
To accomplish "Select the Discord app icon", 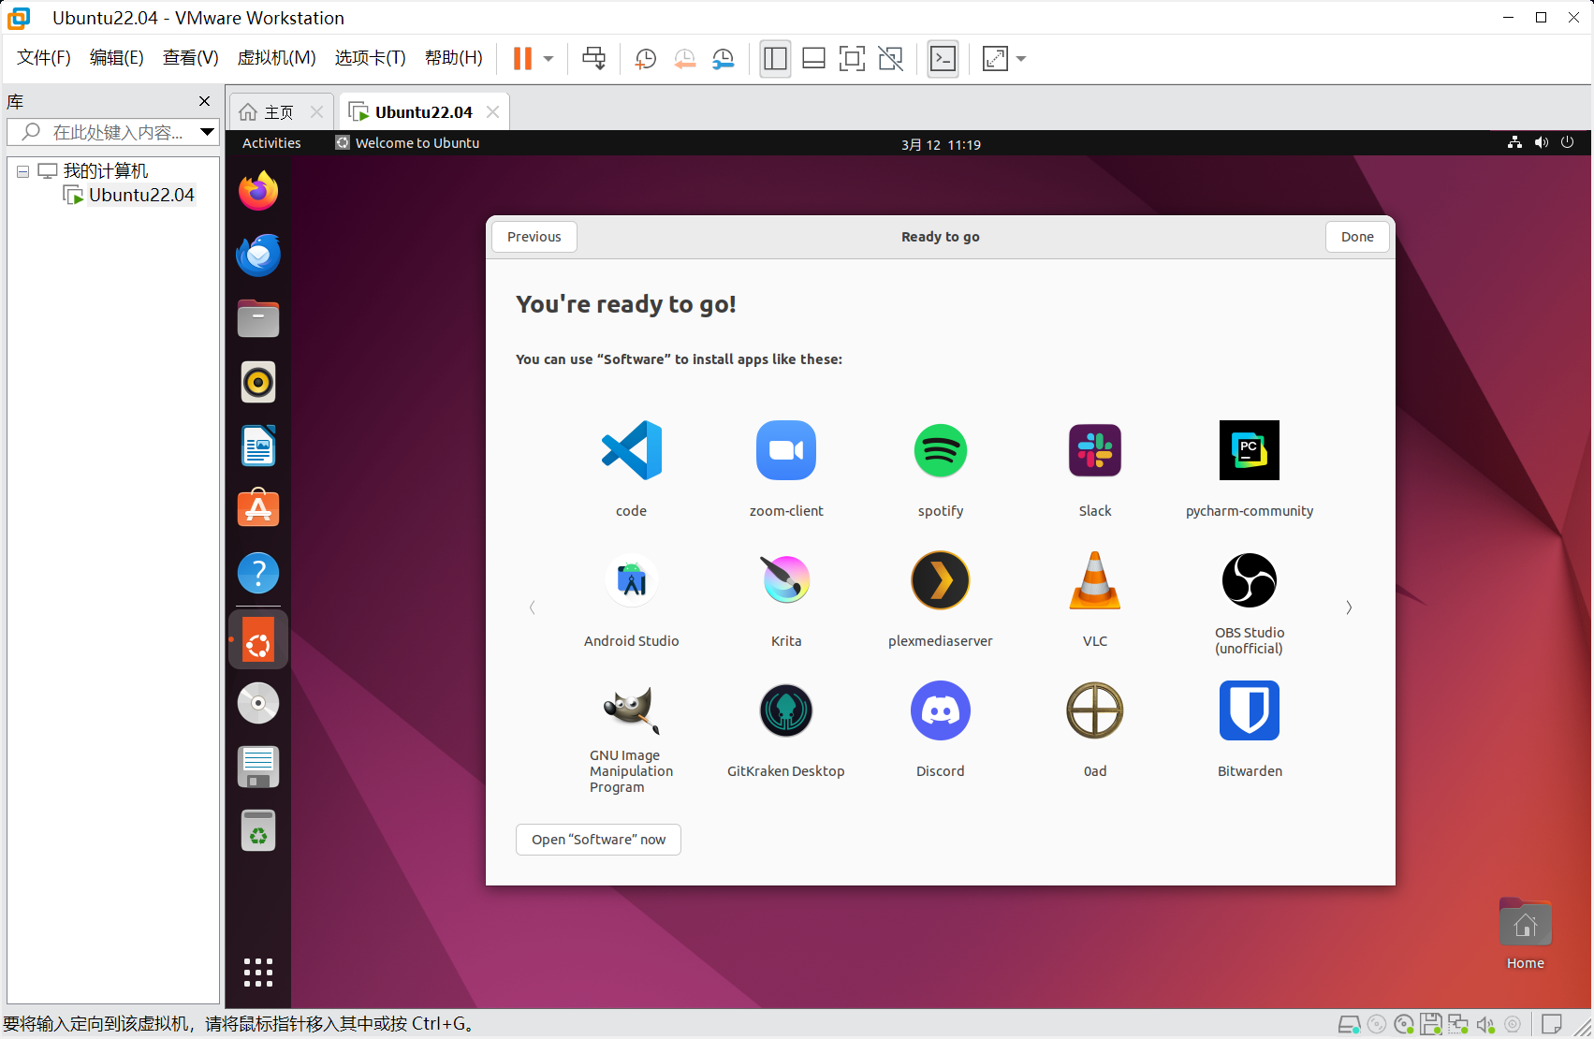I will click(x=940, y=710).
